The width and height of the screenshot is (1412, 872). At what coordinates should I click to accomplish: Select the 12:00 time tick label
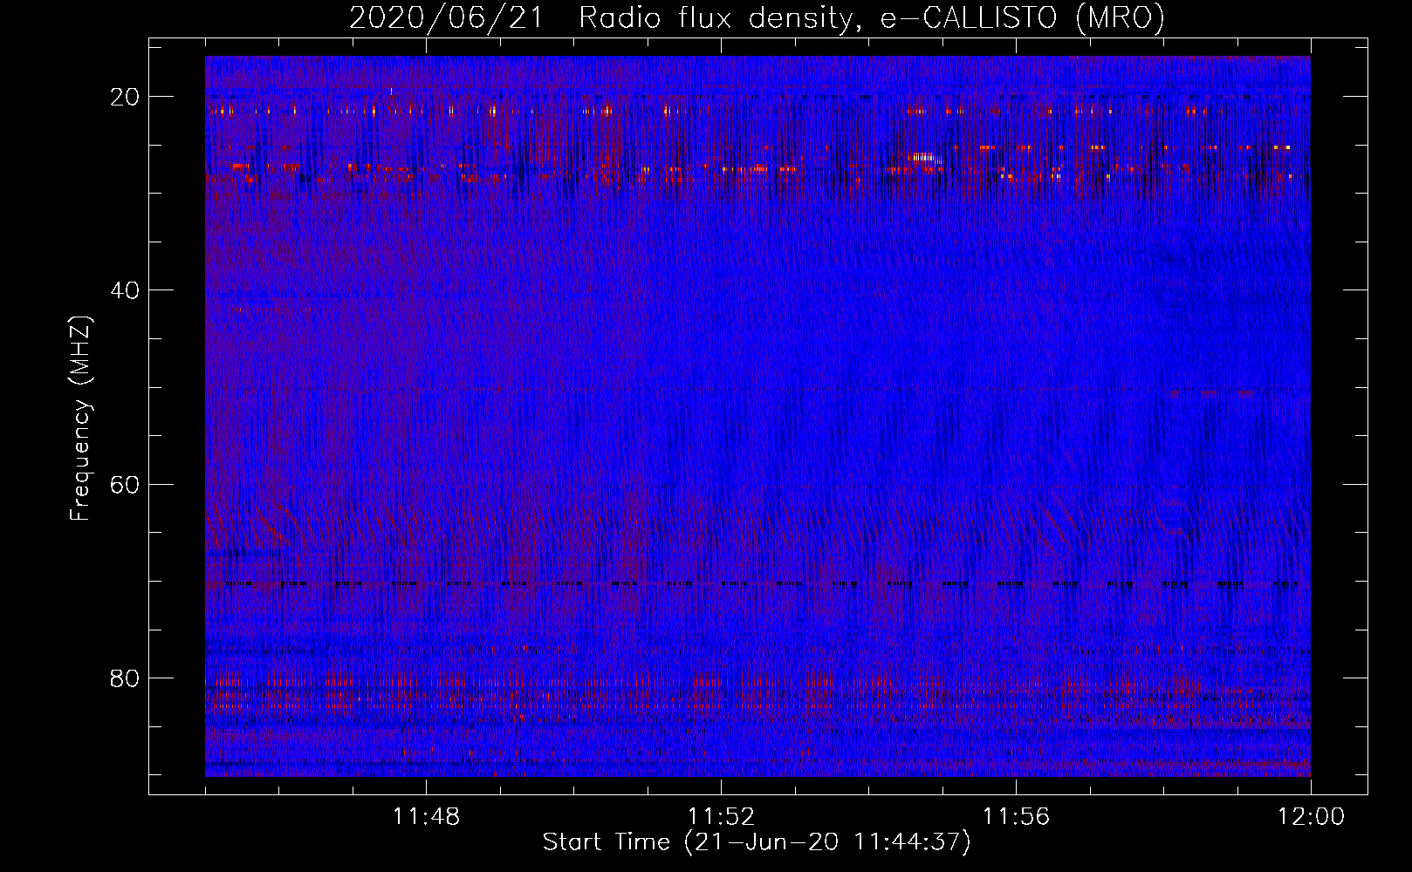1310,817
